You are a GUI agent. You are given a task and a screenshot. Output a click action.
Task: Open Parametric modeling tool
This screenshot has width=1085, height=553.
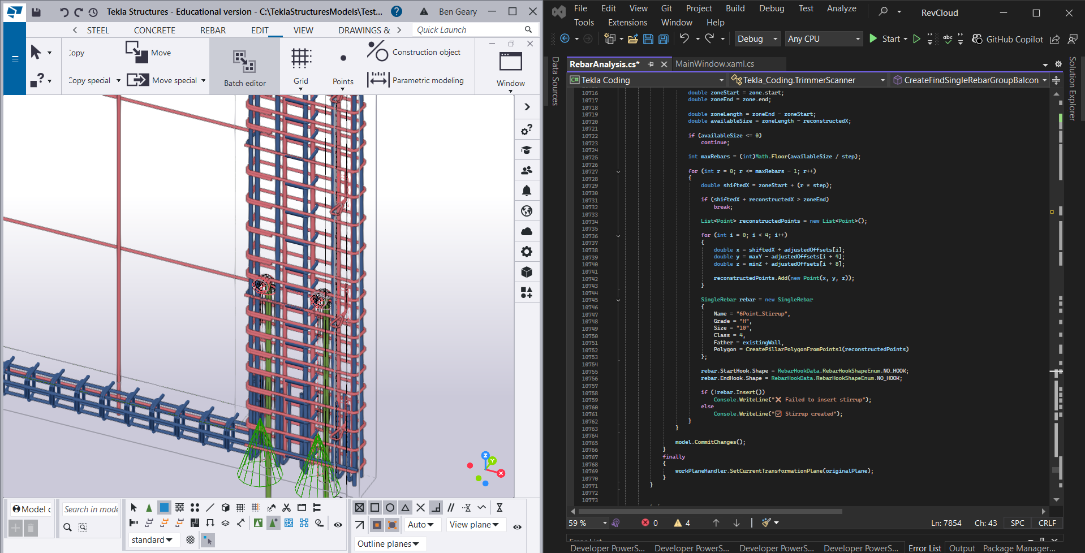point(415,80)
